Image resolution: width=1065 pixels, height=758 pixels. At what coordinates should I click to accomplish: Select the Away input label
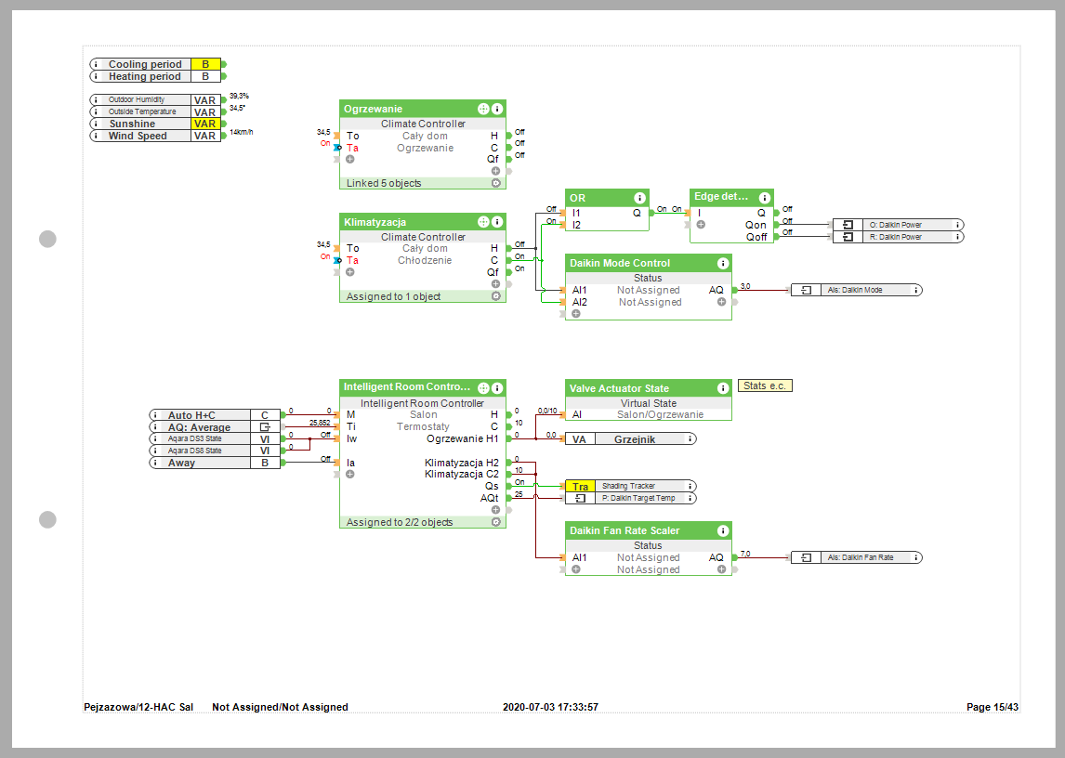point(181,464)
